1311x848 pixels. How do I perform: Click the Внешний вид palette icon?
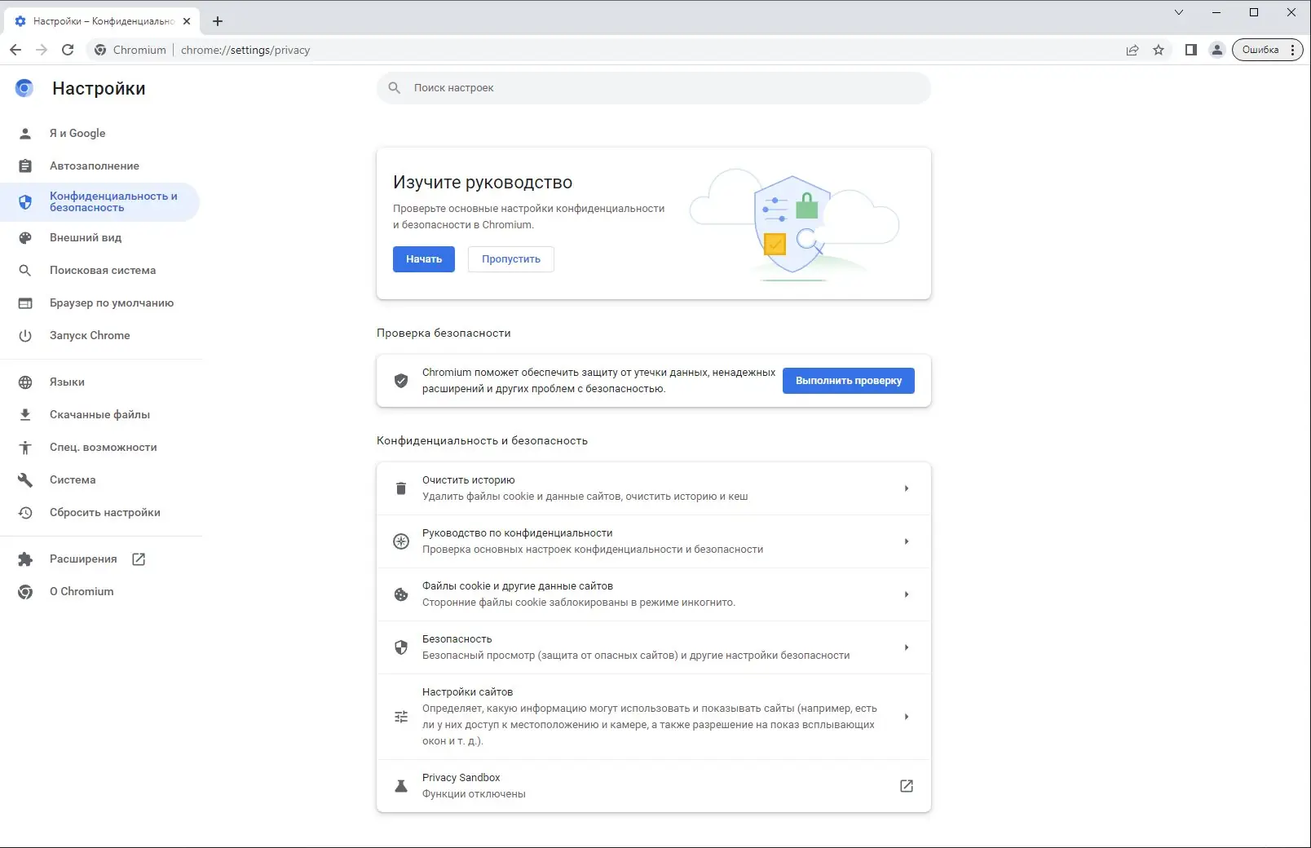pyautogui.click(x=26, y=237)
